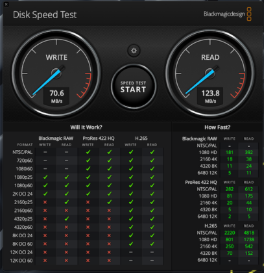Click 1080p25 Blackmagic RAW write checkmark
The image size is (264, 273).
45,177
